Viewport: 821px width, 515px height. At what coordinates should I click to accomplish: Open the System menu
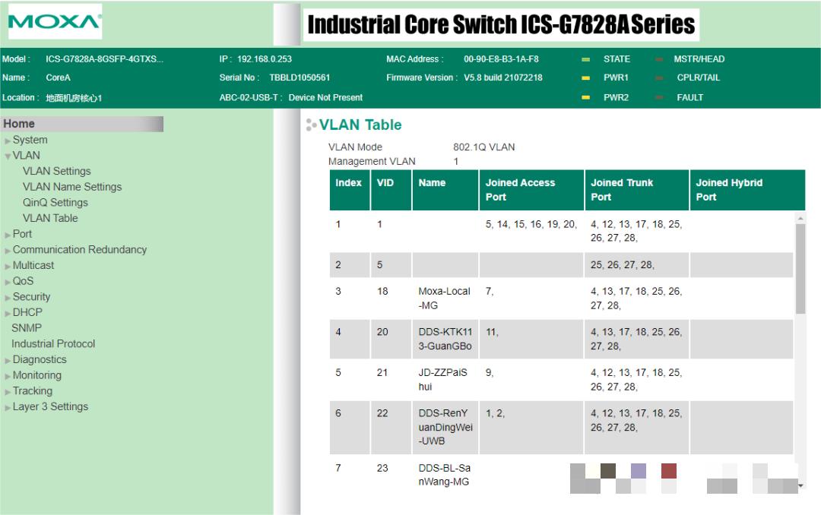tap(30, 140)
